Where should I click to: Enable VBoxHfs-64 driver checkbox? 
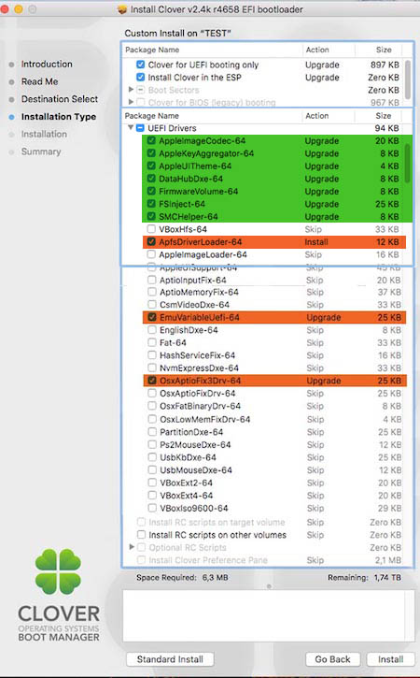(151, 229)
